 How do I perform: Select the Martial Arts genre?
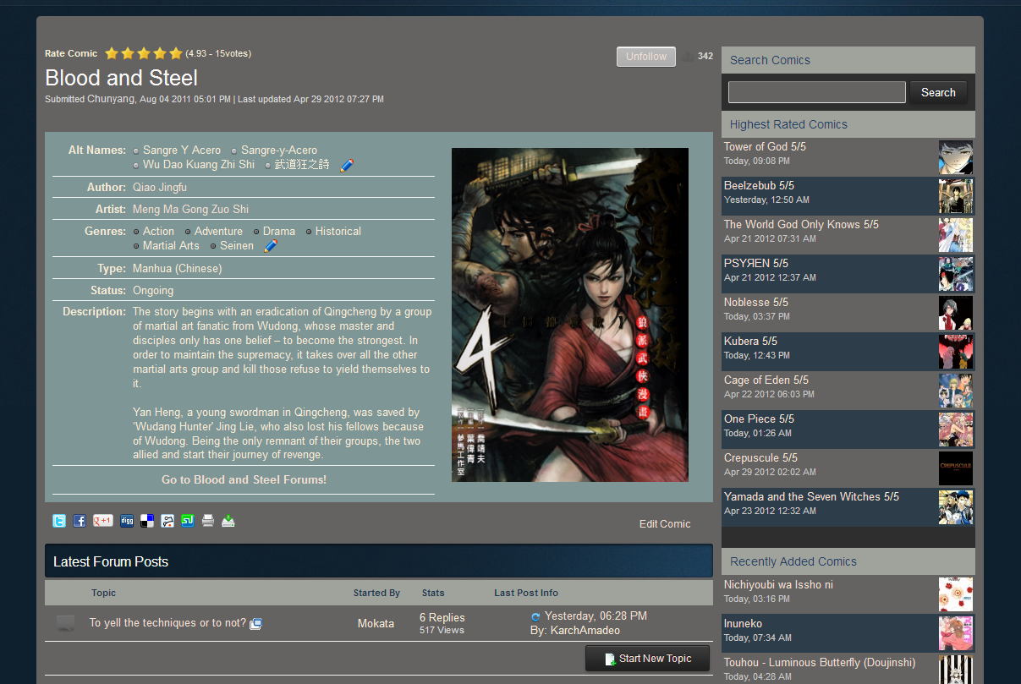[171, 245]
